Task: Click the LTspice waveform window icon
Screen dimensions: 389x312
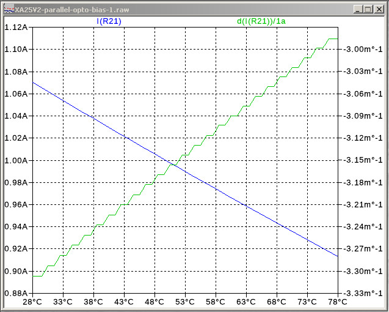Action: tap(9, 9)
